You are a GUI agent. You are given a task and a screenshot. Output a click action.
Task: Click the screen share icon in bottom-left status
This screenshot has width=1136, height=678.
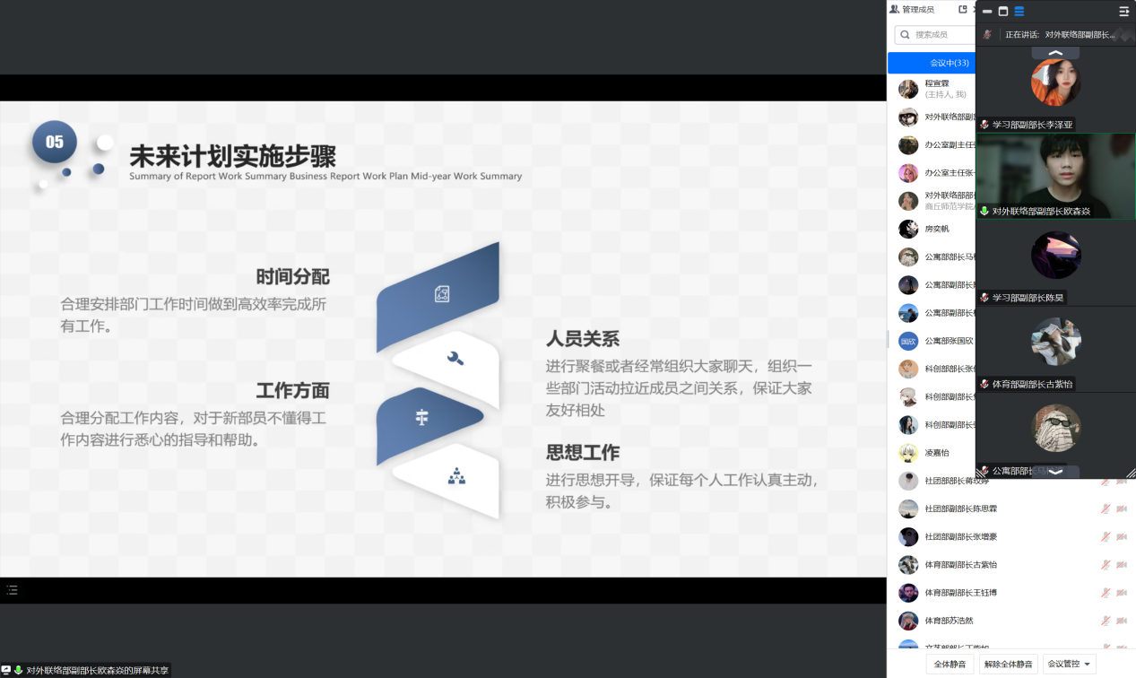6,670
